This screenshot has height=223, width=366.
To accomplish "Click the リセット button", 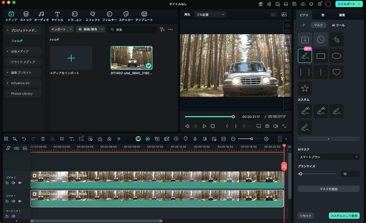I will pos(306,216).
